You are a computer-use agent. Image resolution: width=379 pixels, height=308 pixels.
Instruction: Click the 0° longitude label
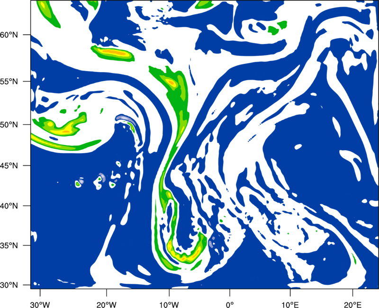click(230, 305)
